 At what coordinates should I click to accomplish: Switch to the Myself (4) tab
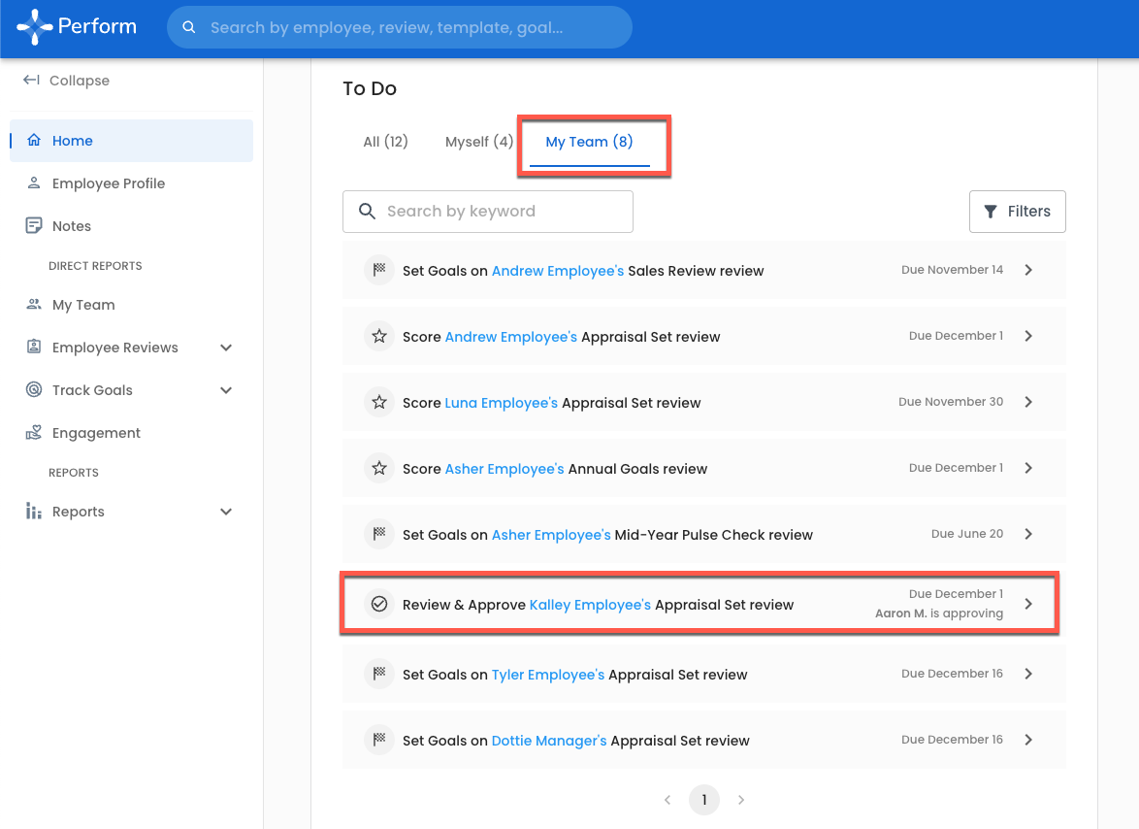tap(479, 142)
